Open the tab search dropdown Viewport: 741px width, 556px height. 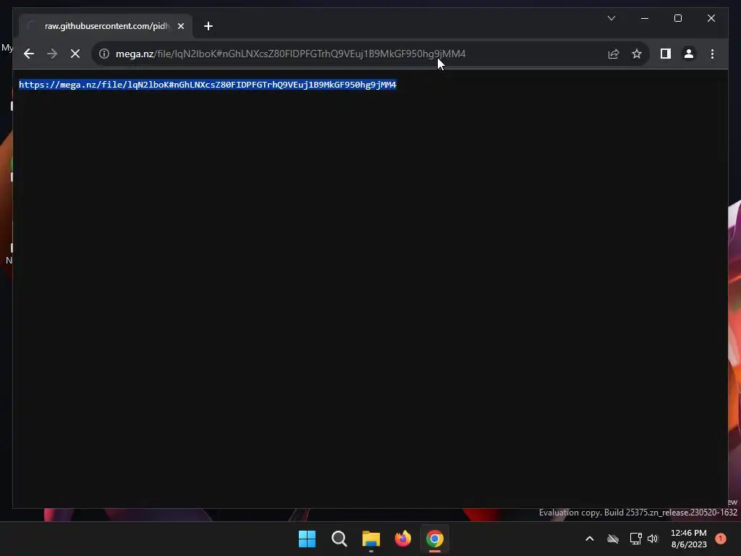[611, 18]
